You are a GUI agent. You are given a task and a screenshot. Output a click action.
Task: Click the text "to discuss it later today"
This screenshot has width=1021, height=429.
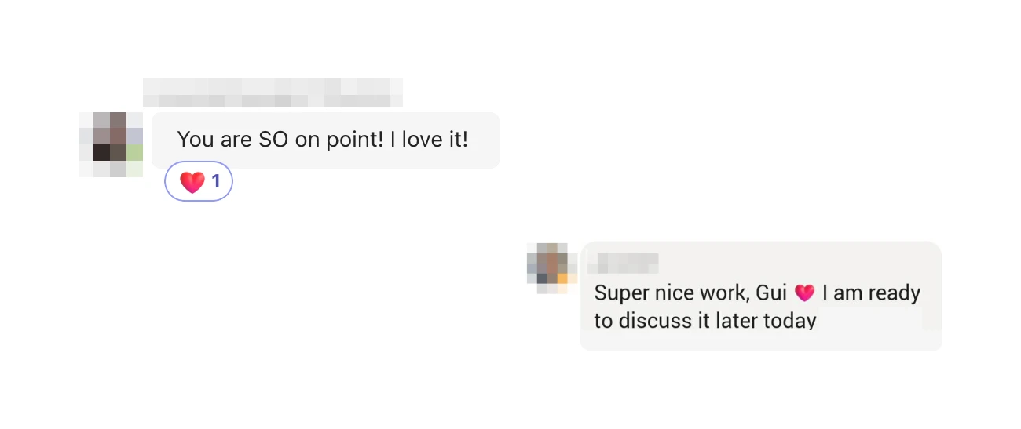click(705, 321)
